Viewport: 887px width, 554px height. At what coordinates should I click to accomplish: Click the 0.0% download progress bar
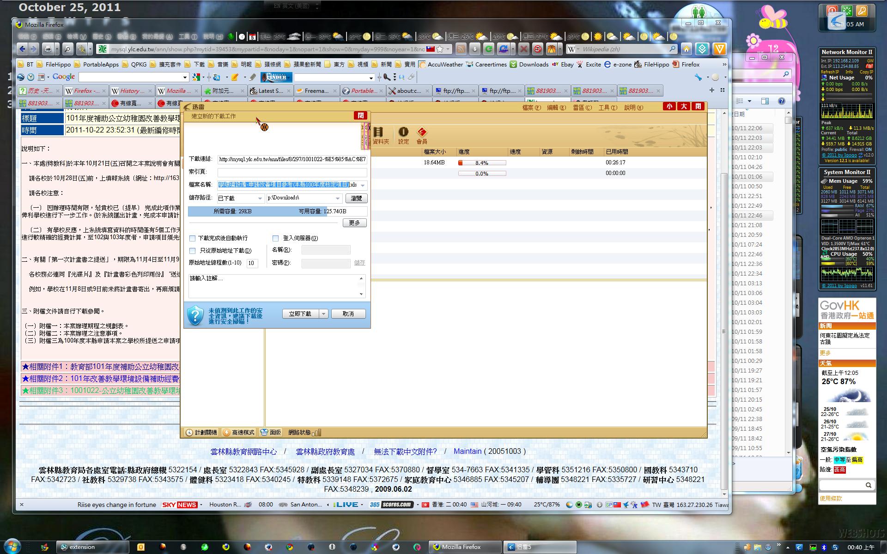[x=482, y=174]
